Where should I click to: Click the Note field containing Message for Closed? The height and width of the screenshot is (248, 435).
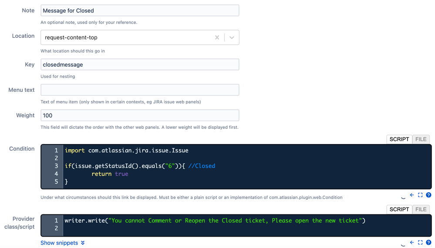pos(140,10)
